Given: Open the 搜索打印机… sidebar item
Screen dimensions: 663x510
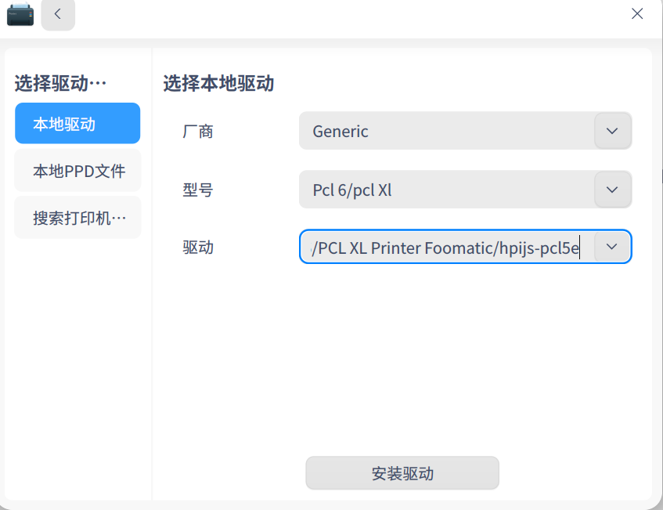Looking at the screenshot, I should point(77,218).
